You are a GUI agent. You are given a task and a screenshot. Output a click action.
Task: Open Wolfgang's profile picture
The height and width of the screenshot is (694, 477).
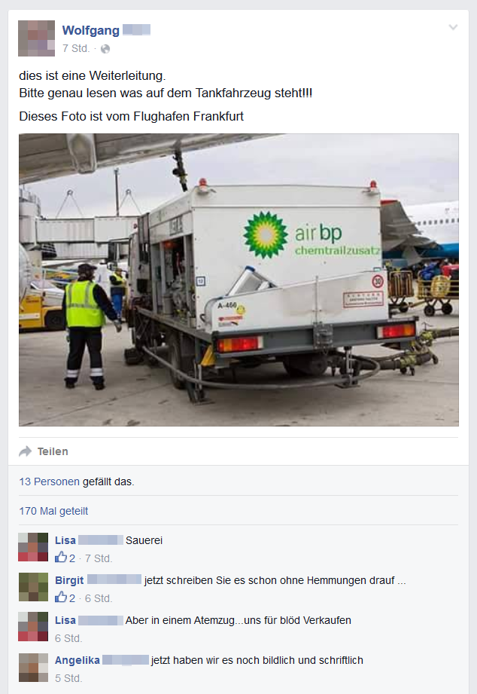pos(36,38)
